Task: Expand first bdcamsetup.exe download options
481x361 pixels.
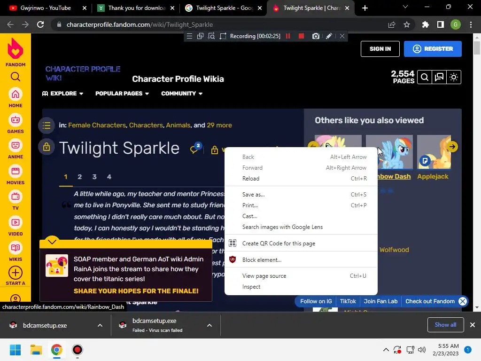Action: (x=100, y=325)
